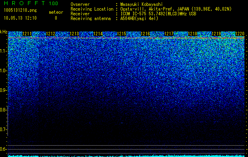Click time marker 1218
This screenshot has height=157, width=248.
(x=193, y=34)
